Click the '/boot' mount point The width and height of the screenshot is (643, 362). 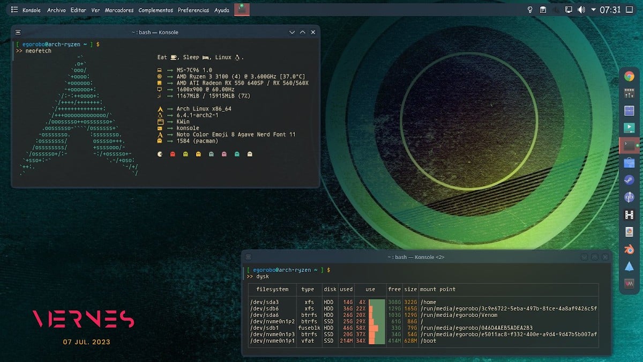tap(428, 341)
